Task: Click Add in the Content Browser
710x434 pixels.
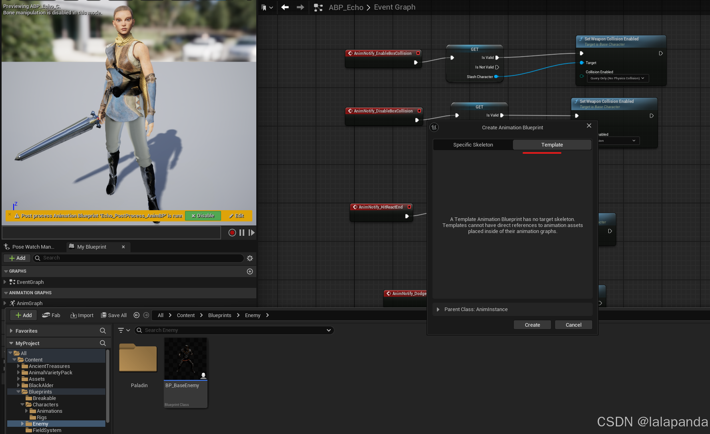Action: click(24, 315)
